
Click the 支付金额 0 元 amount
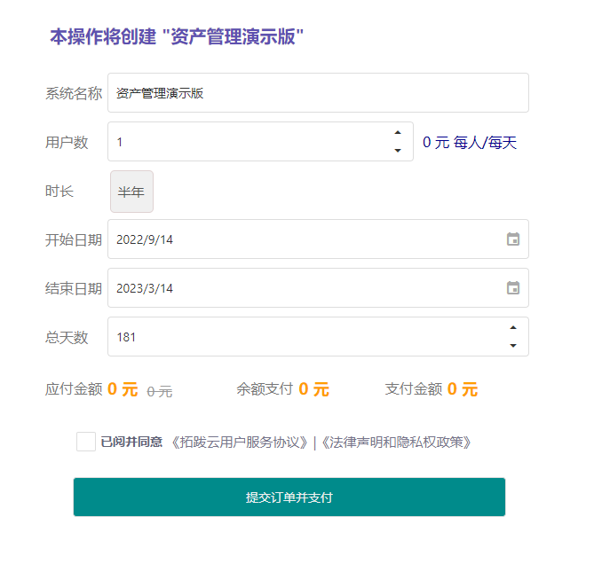pyautogui.click(x=463, y=389)
